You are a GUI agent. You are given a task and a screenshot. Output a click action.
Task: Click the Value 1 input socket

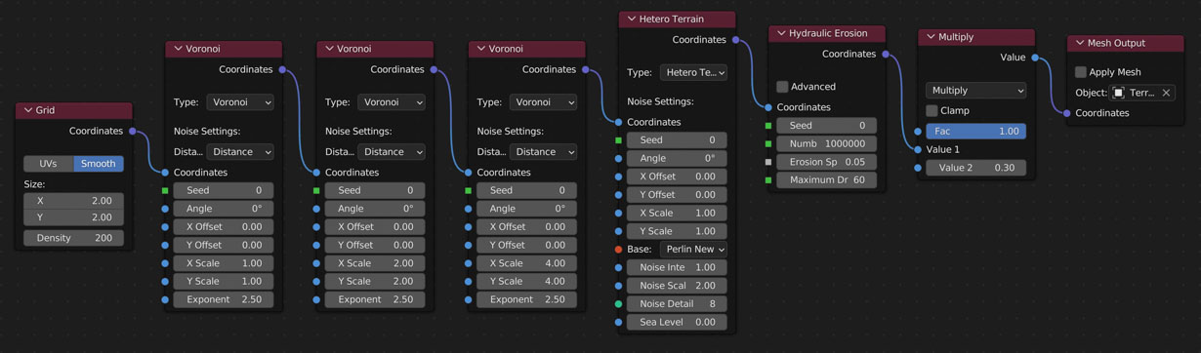[x=918, y=149]
